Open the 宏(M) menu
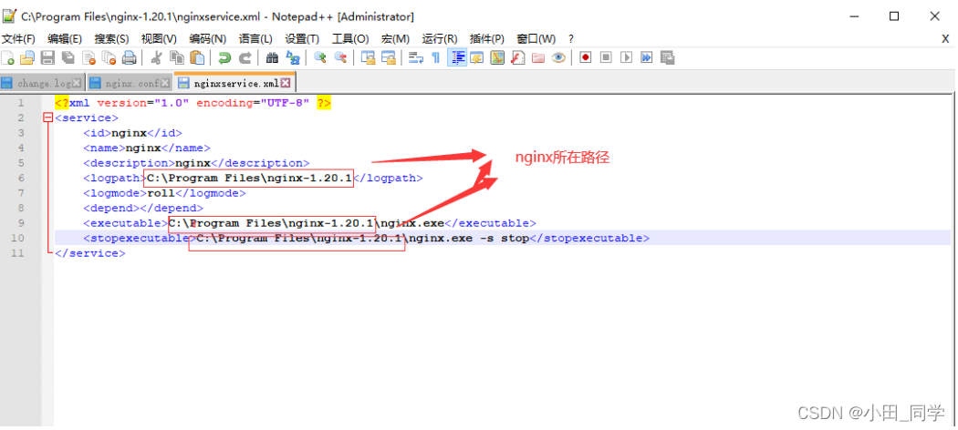Screen dimensions: 958x430 [x=395, y=39]
